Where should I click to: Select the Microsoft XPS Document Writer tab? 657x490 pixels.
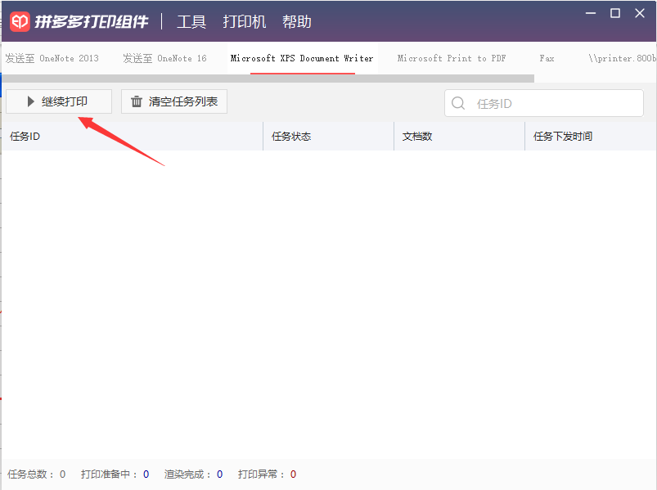[302, 58]
